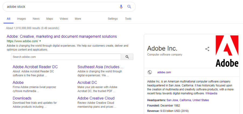Expand the green arrow next to adobe.com URL
Viewport: 243px width, 114px height.
click(x=40, y=41)
